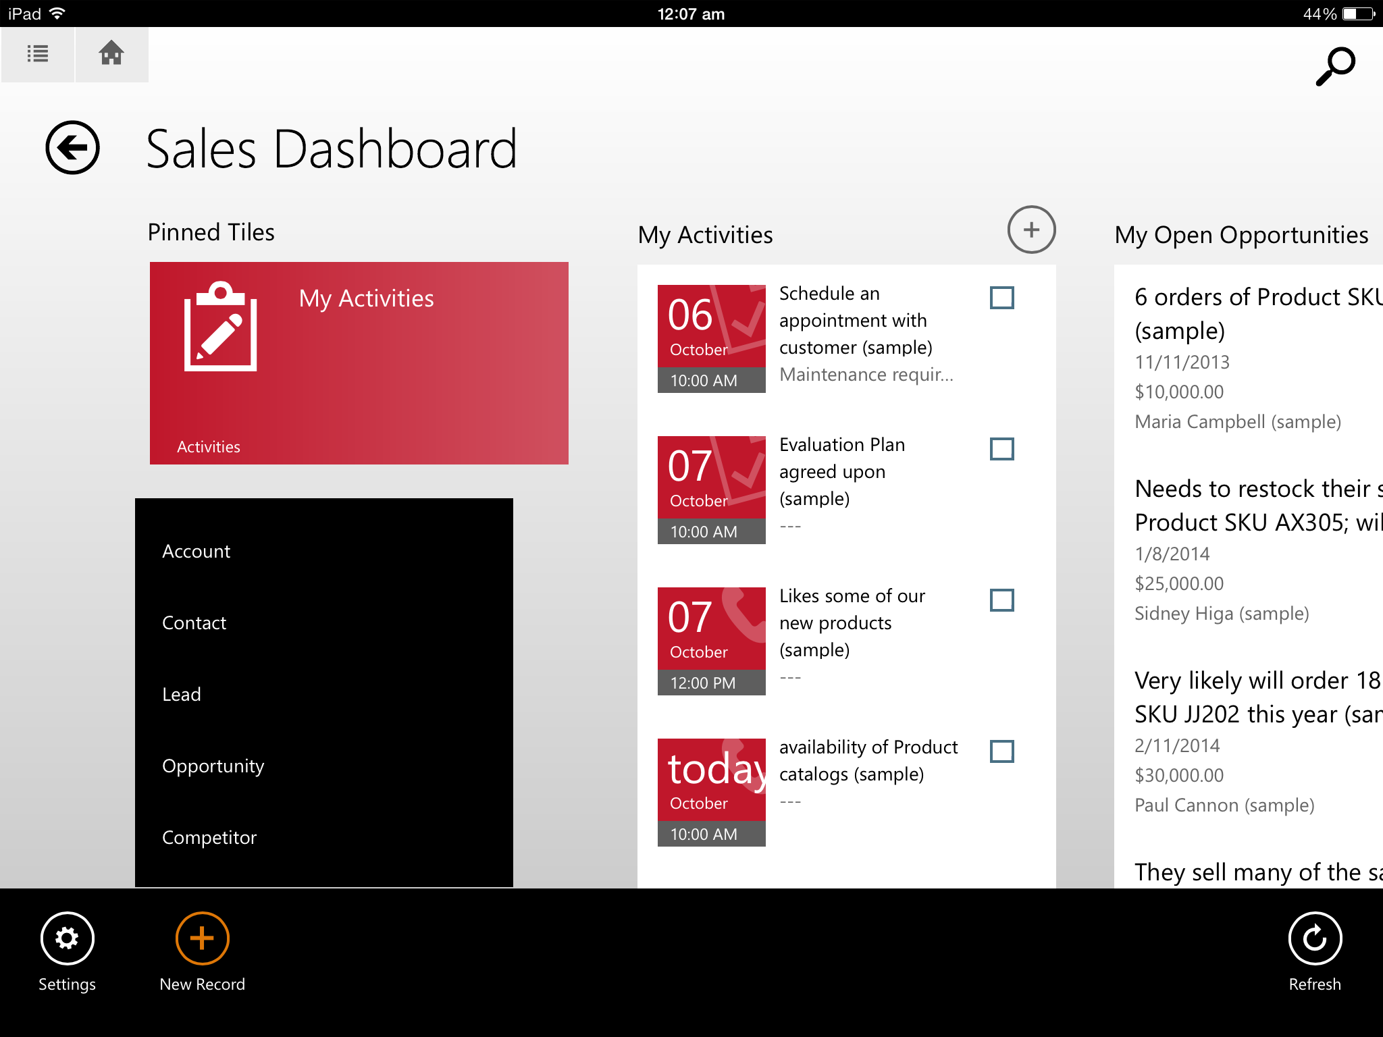Open Settings gear in bottom bar

coord(67,938)
